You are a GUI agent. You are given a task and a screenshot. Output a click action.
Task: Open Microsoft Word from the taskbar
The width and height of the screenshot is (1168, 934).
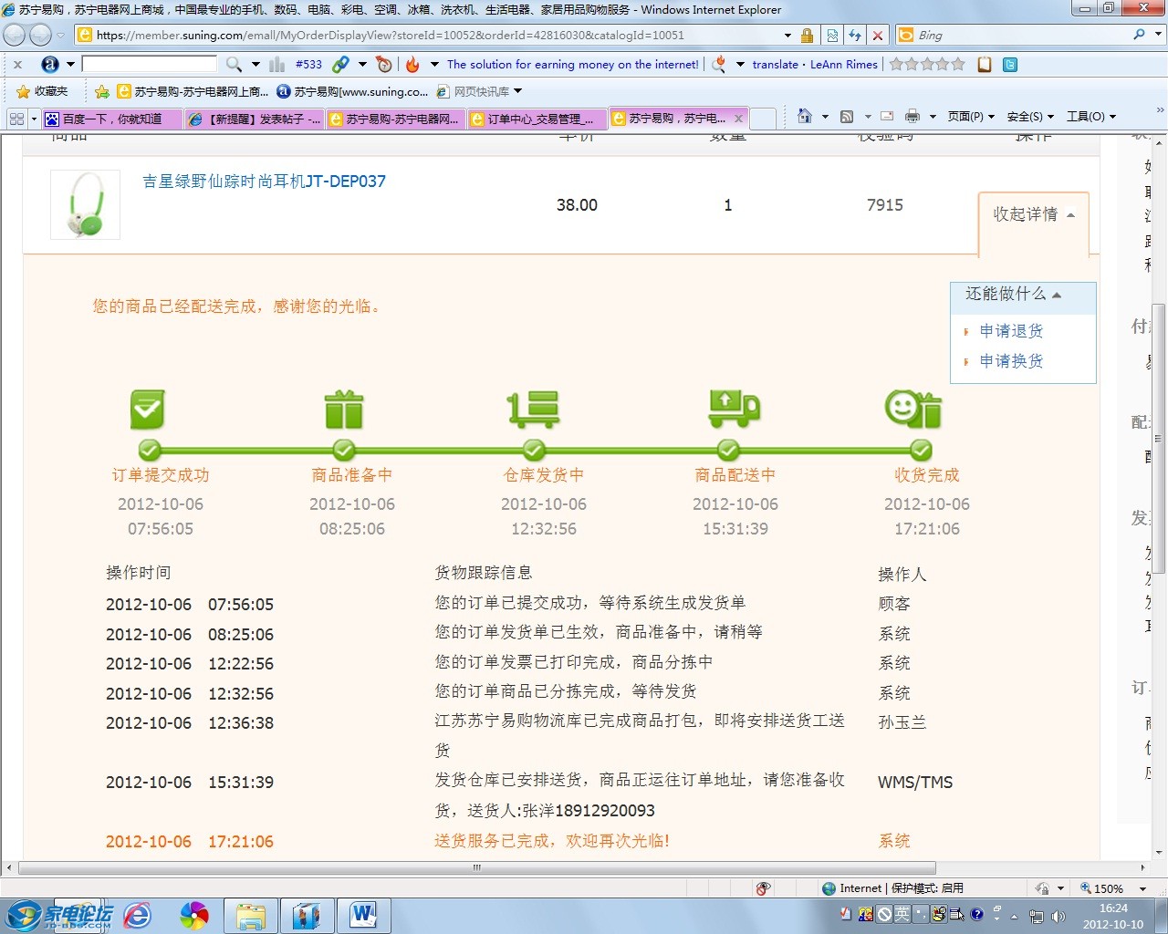tap(363, 915)
